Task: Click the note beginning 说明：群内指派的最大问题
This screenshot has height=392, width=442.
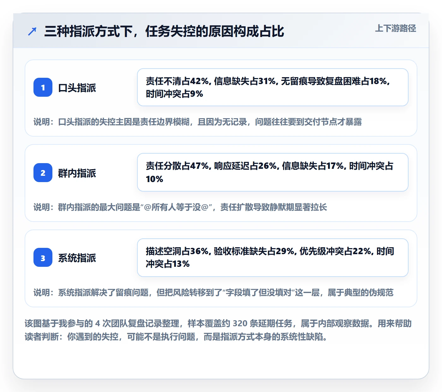Action: tap(180, 207)
